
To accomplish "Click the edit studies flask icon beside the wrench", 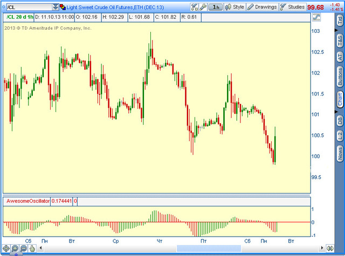I will tap(194, 7).
